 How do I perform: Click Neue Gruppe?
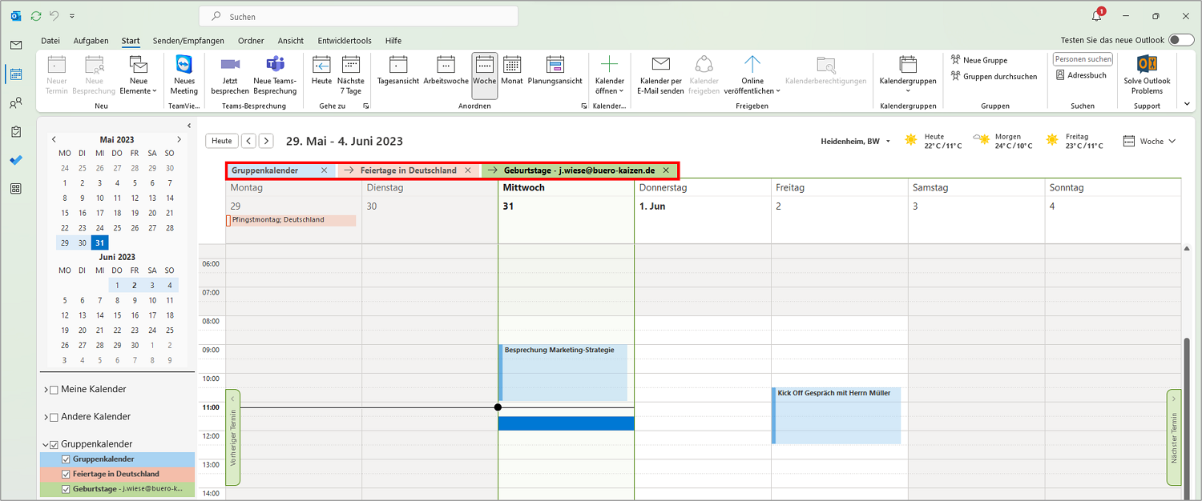click(x=979, y=60)
